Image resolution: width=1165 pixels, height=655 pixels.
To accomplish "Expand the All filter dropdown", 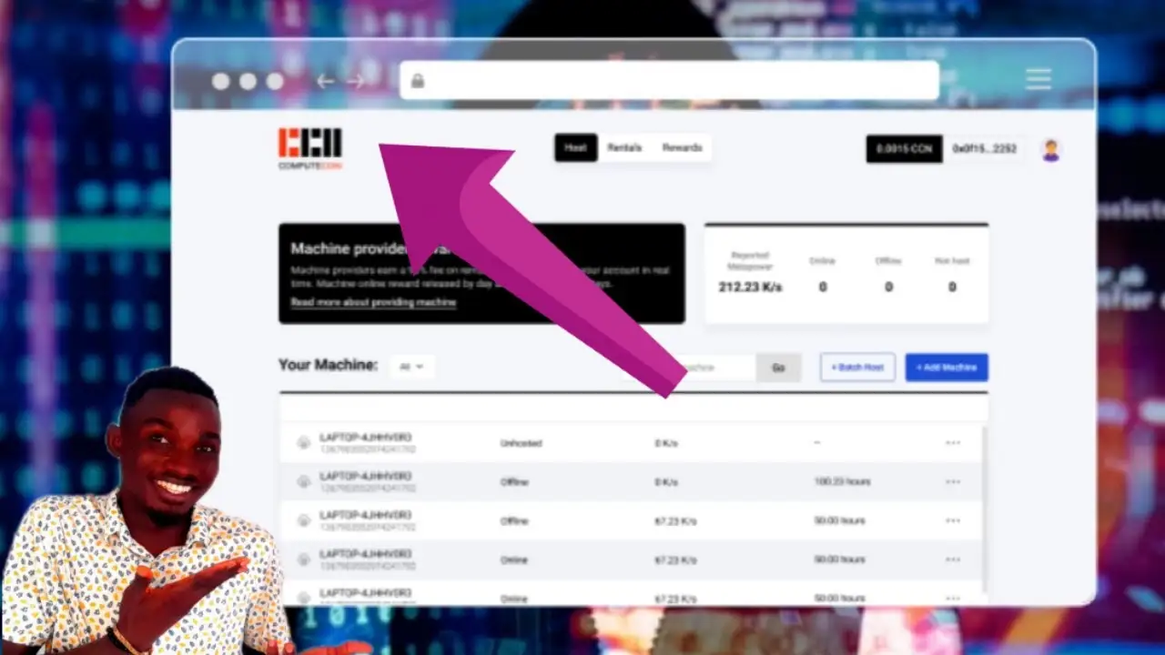I will click(411, 367).
